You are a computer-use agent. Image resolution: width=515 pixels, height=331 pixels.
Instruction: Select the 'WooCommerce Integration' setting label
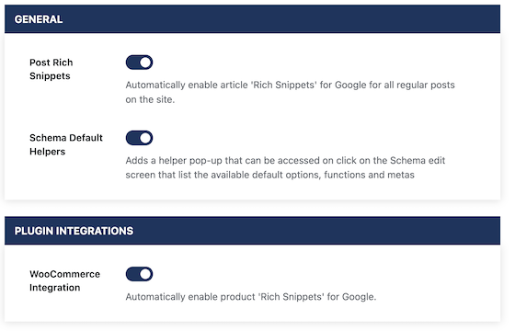(64, 280)
